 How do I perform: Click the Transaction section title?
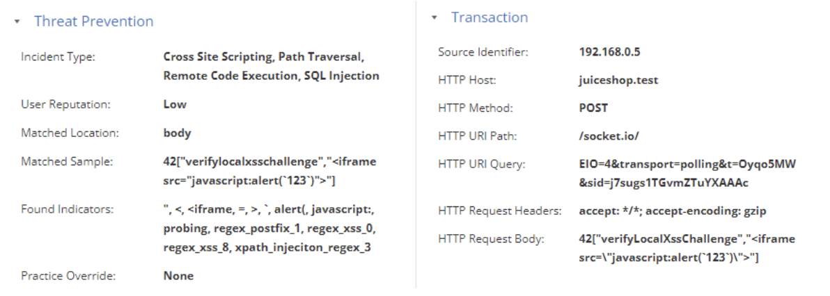[x=490, y=17]
